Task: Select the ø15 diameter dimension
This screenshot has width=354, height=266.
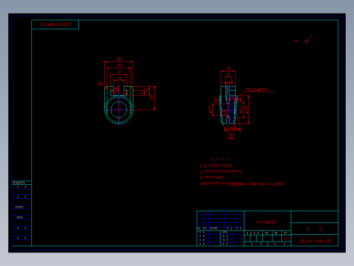Action: (210, 109)
